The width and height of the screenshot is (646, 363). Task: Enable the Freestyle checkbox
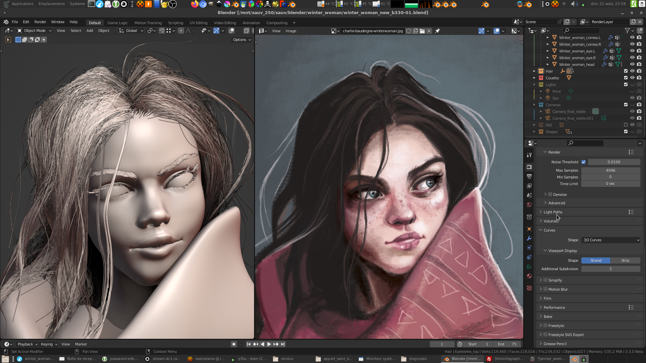pos(545,326)
